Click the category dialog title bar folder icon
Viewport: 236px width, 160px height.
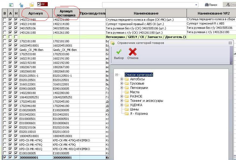(x=112, y=43)
